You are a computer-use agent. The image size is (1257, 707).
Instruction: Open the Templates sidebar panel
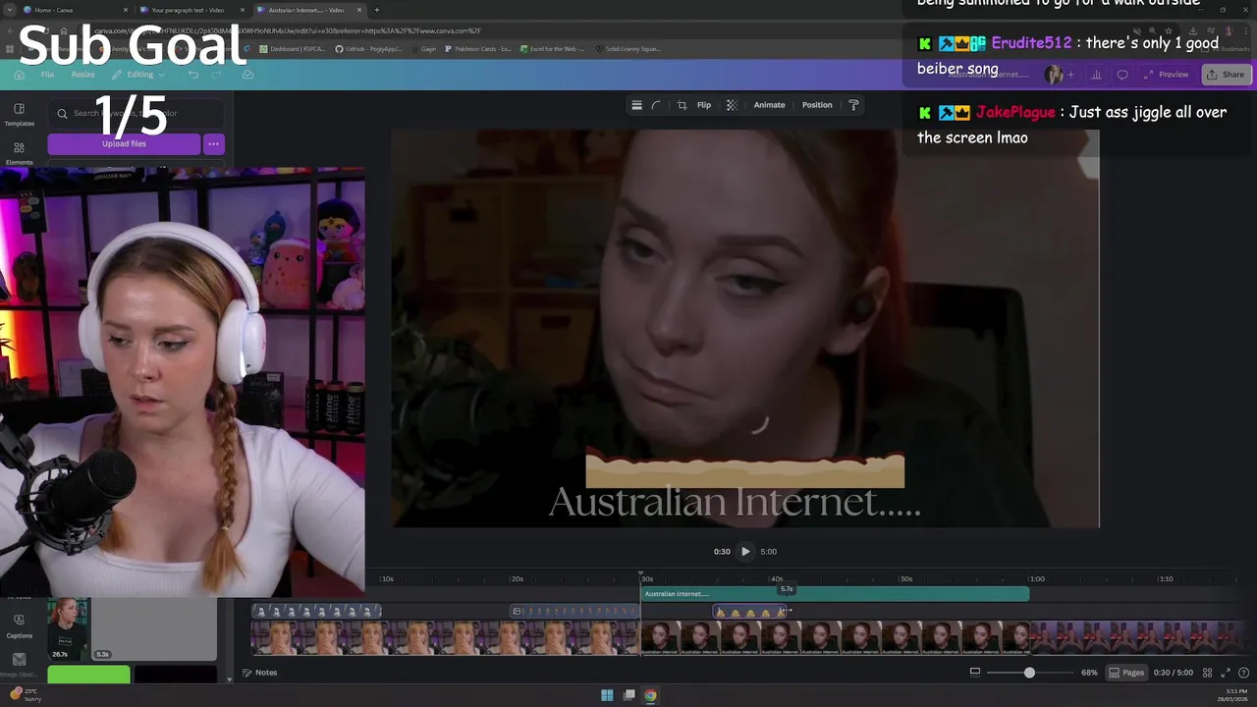point(19,114)
